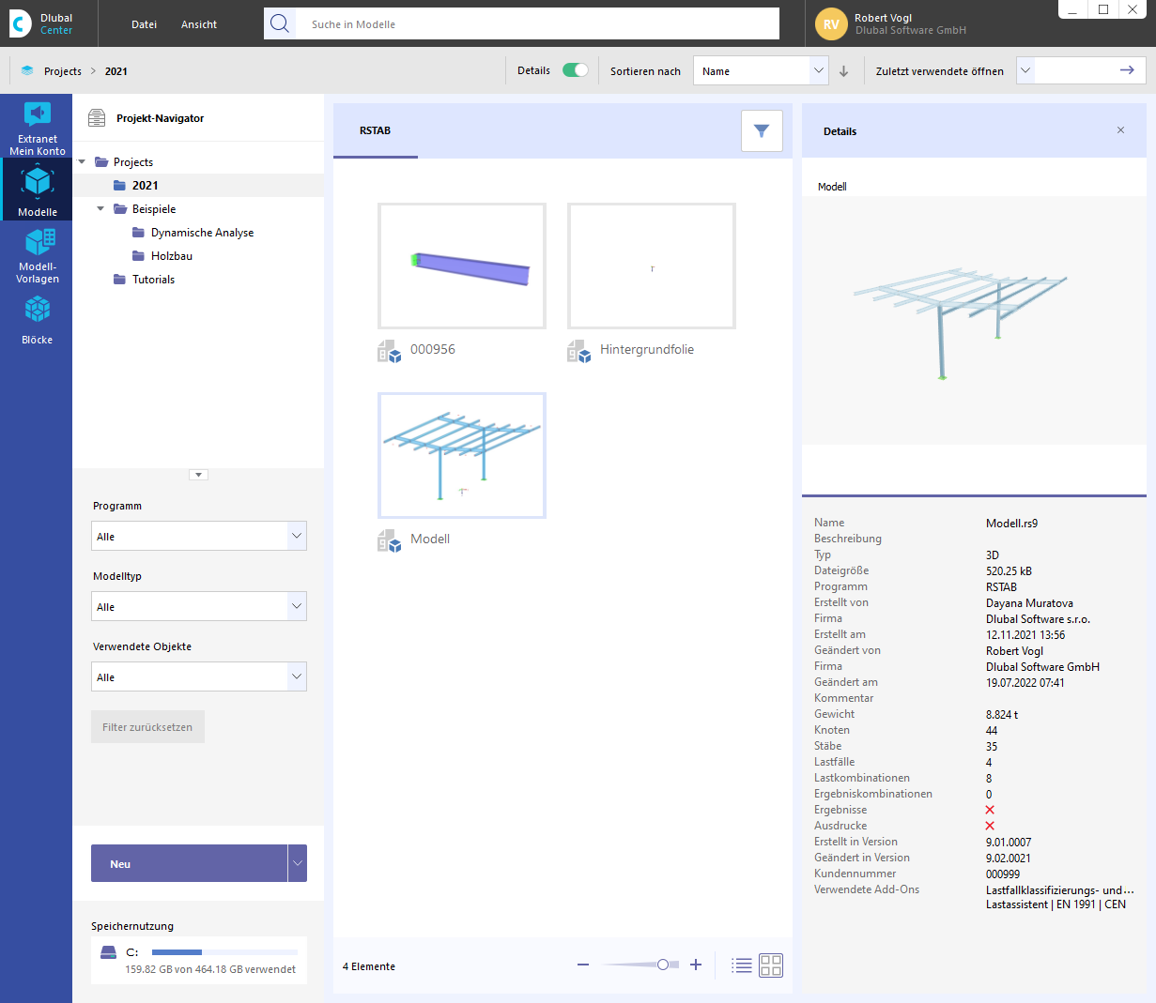Click the 520.25 kB file size value
This screenshot has height=1003, width=1156.
coord(1009,571)
